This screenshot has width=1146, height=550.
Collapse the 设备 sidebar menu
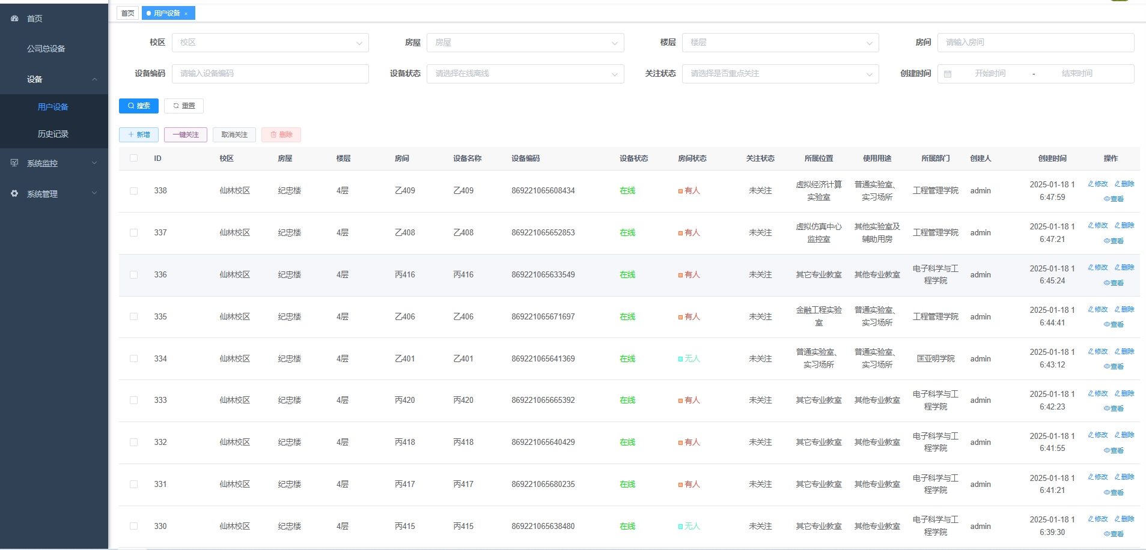pos(54,79)
